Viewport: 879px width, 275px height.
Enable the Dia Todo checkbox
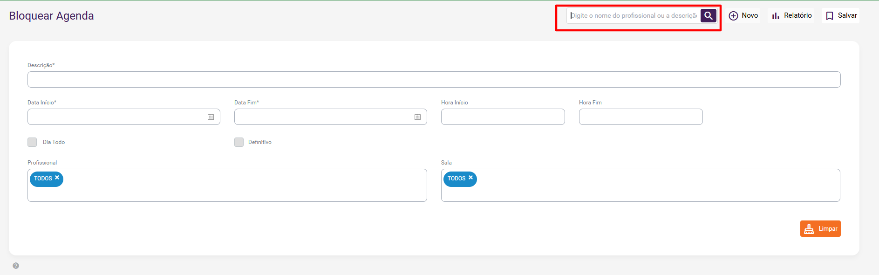[x=32, y=142]
